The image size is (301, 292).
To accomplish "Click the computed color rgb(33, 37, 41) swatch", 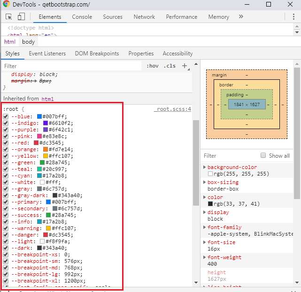I will tap(210, 204).
